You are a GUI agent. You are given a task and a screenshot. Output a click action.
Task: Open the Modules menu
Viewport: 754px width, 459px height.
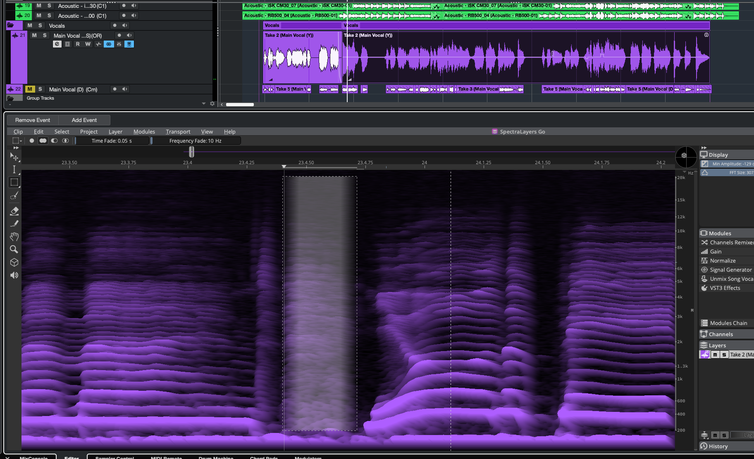[x=144, y=131]
